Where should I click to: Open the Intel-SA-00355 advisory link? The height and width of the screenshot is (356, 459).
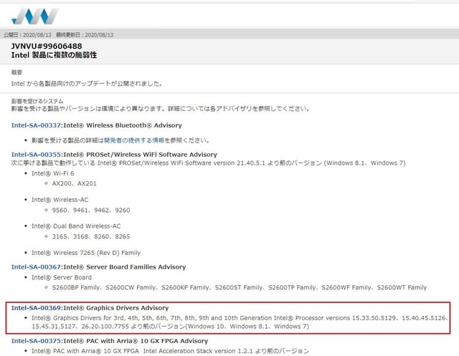(36, 154)
